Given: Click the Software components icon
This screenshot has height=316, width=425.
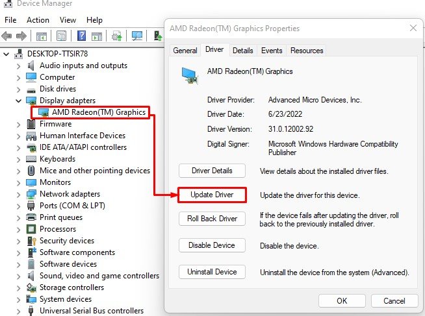Looking at the screenshot, I should (x=32, y=252).
